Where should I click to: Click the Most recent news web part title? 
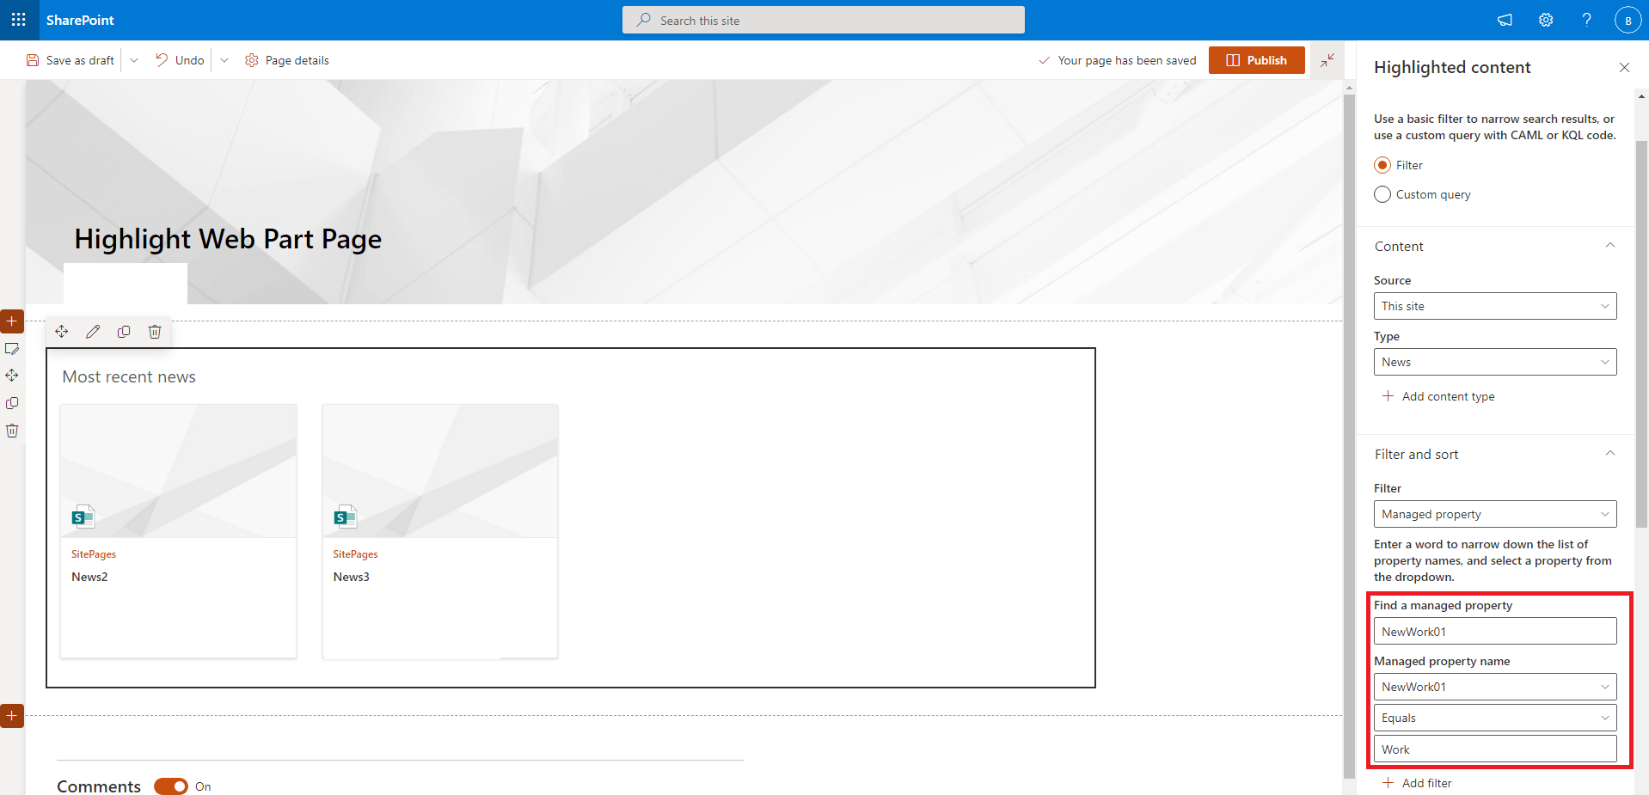click(x=129, y=376)
